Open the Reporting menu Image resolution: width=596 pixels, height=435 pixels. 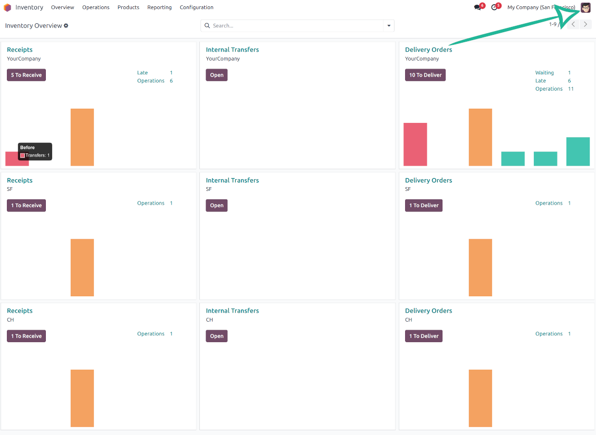coord(159,7)
